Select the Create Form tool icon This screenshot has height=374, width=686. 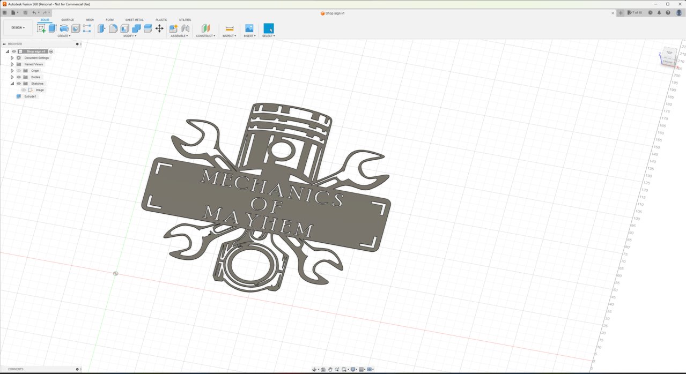(87, 28)
